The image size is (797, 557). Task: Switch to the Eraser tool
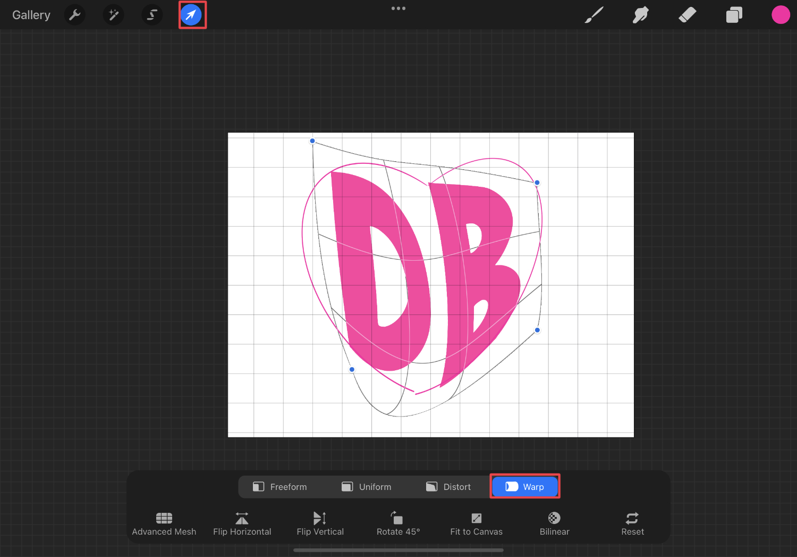[x=687, y=14]
